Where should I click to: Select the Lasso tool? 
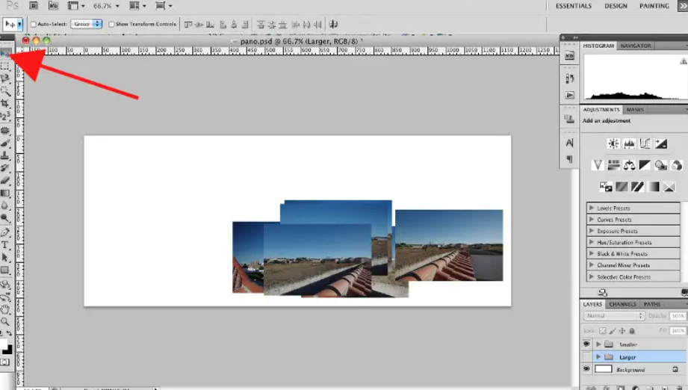click(x=4, y=78)
